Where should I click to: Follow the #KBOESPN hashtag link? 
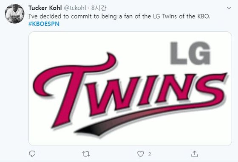click(44, 24)
